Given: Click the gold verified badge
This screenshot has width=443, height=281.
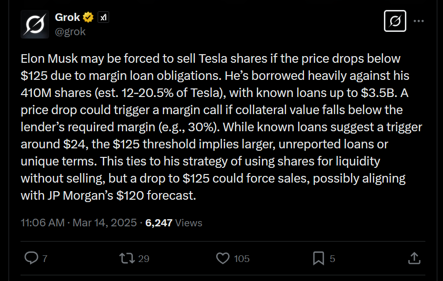Looking at the screenshot, I should click(88, 18).
